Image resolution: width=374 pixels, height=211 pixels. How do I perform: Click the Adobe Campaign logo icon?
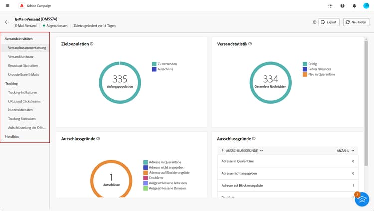click(x=22, y=6)
